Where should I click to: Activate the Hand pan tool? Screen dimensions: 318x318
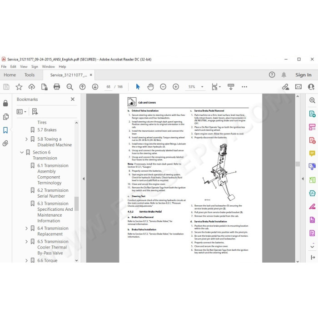[x=150, y=87]
